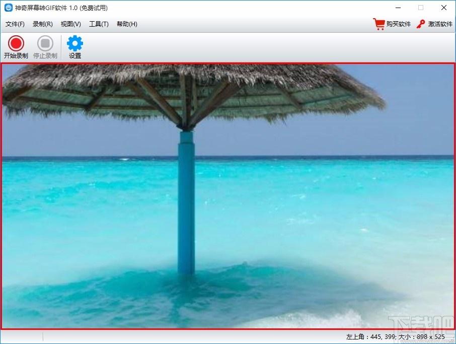Select the 开始录制 text label
Image resolution: width=456 pixels, height=344 pixels.
16,55
